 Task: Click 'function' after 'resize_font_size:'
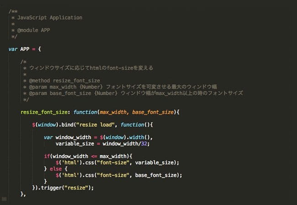[85, 112]
